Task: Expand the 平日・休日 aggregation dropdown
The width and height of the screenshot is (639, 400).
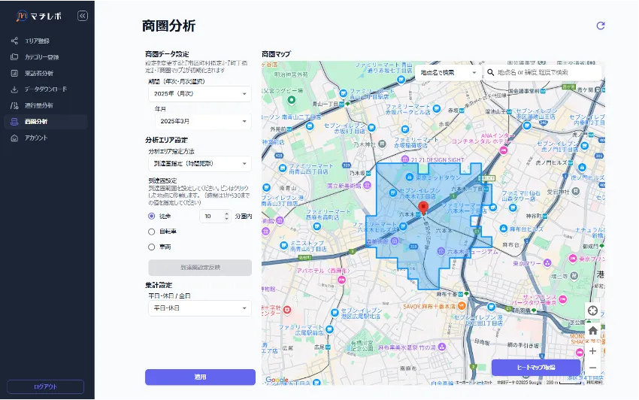Action: tap(199, 308)
